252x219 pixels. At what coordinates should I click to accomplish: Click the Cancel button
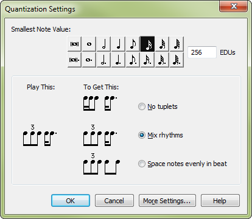[114, 201]
